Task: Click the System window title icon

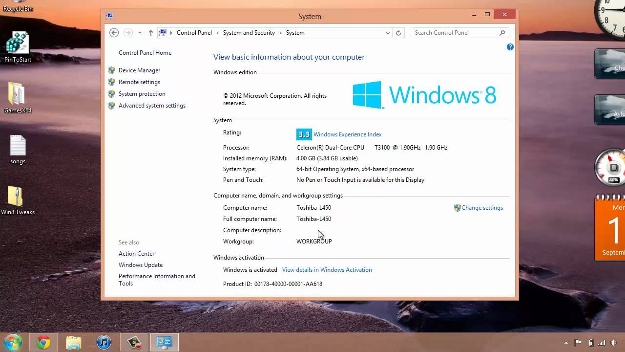Action: [x=110, y=16]
